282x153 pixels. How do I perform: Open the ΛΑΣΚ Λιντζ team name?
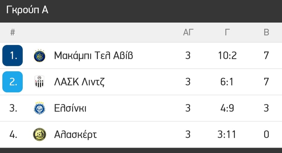coord(79,82)
